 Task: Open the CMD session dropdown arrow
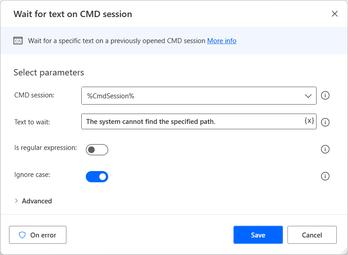click(308, 96)
